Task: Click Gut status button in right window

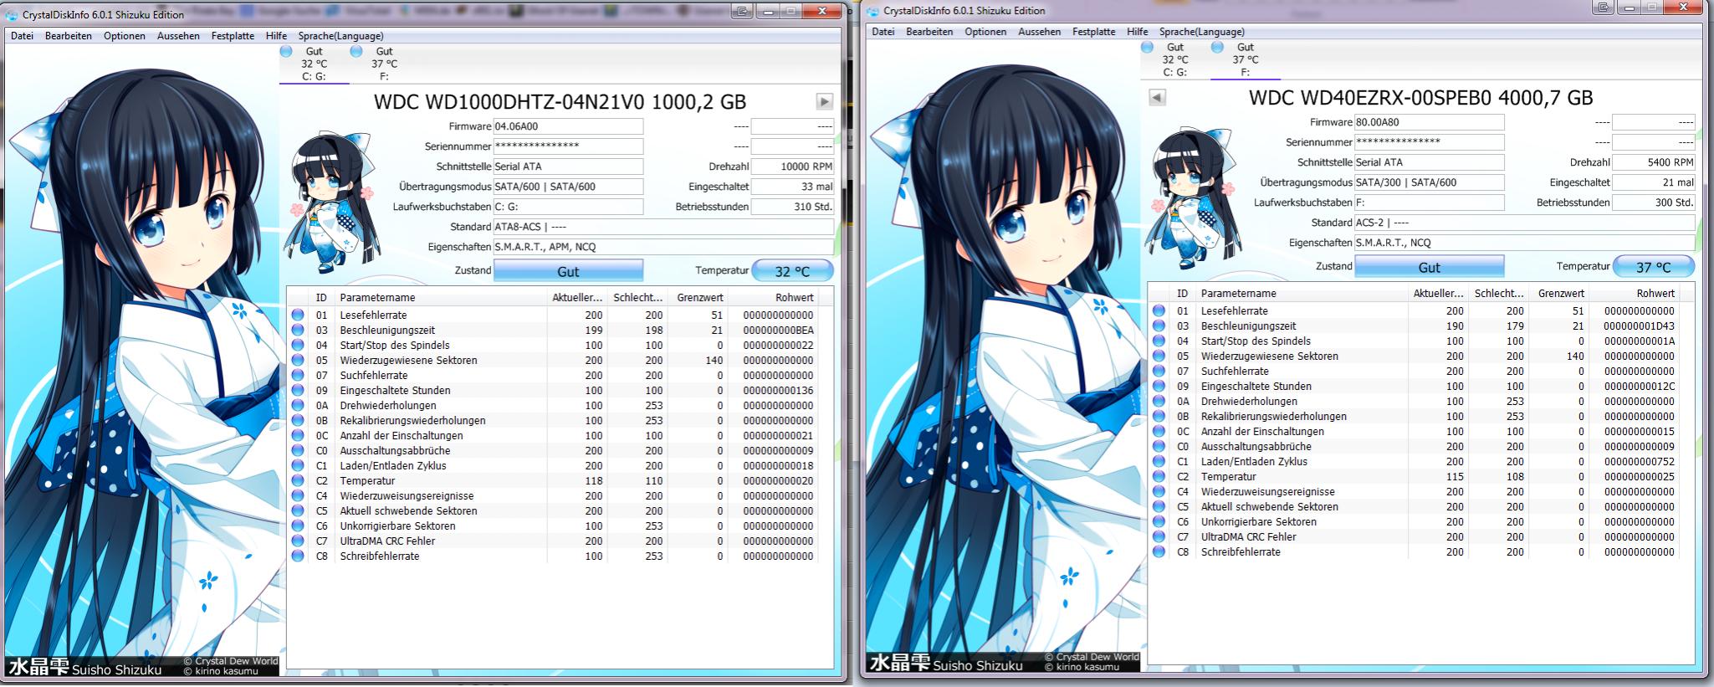Action: pyautogui.click(x=1429, y=267)
